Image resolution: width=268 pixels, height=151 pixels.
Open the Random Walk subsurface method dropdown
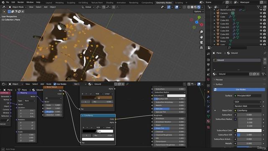tap(247, 106)
